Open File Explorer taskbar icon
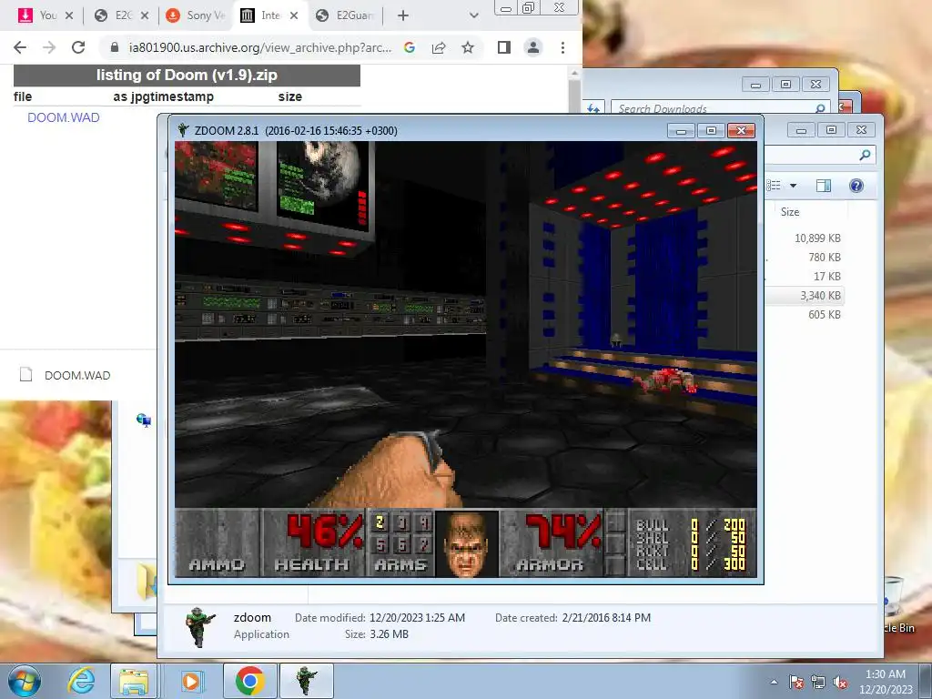Image resolution: width=932 pixels, height=699 pixels. click(134, 681)
